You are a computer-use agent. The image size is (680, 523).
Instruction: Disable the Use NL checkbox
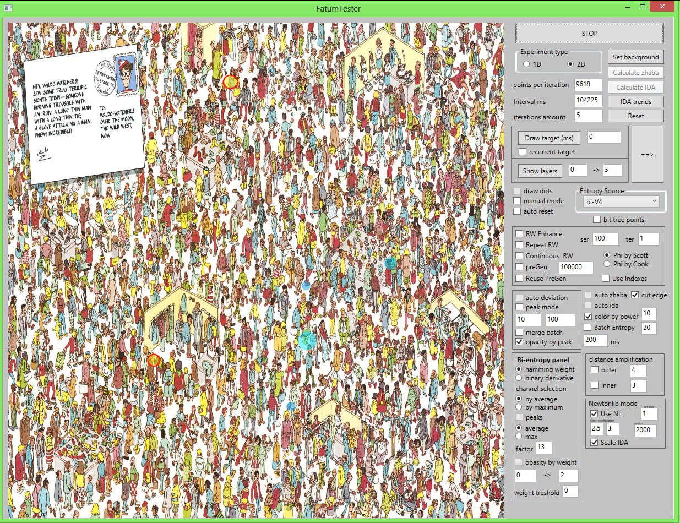[594, 413]
